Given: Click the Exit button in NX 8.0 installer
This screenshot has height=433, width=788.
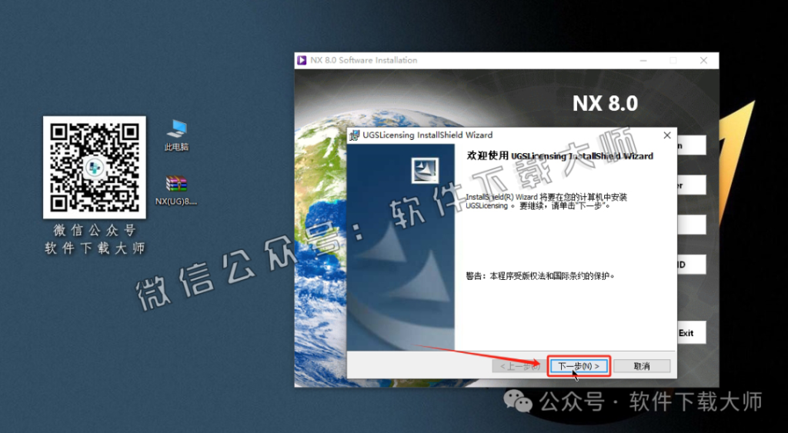Looking at the screenshot, I should [x=690, y=332].
